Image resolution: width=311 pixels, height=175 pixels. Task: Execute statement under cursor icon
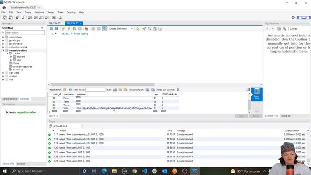(x=69, y=29)
